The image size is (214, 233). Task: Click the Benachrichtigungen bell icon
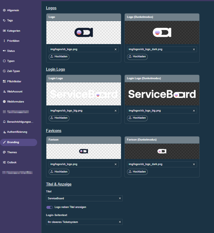point(4,122)
